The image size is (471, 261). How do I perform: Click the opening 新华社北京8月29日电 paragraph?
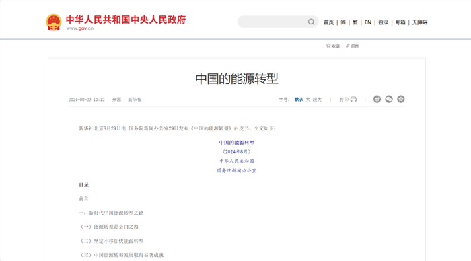177,128
